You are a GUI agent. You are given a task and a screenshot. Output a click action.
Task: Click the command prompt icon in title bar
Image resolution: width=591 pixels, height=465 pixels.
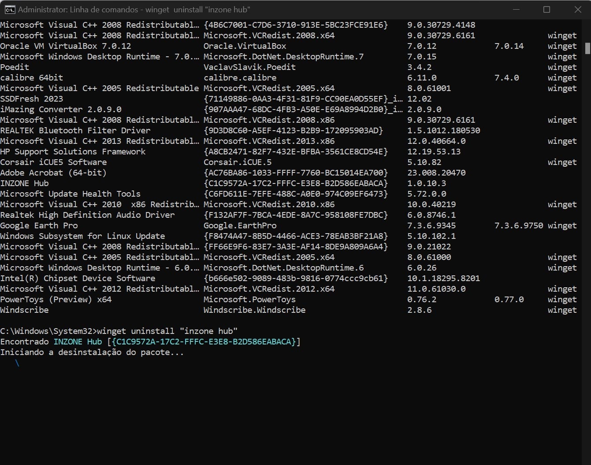(x=9, y=9)
